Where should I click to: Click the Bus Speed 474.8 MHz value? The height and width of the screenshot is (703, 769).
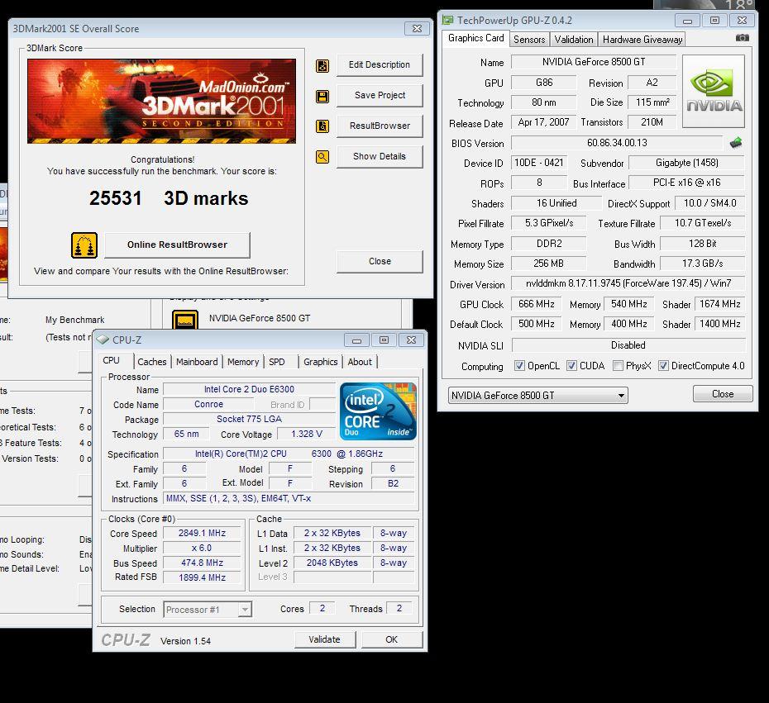point(202,563)
